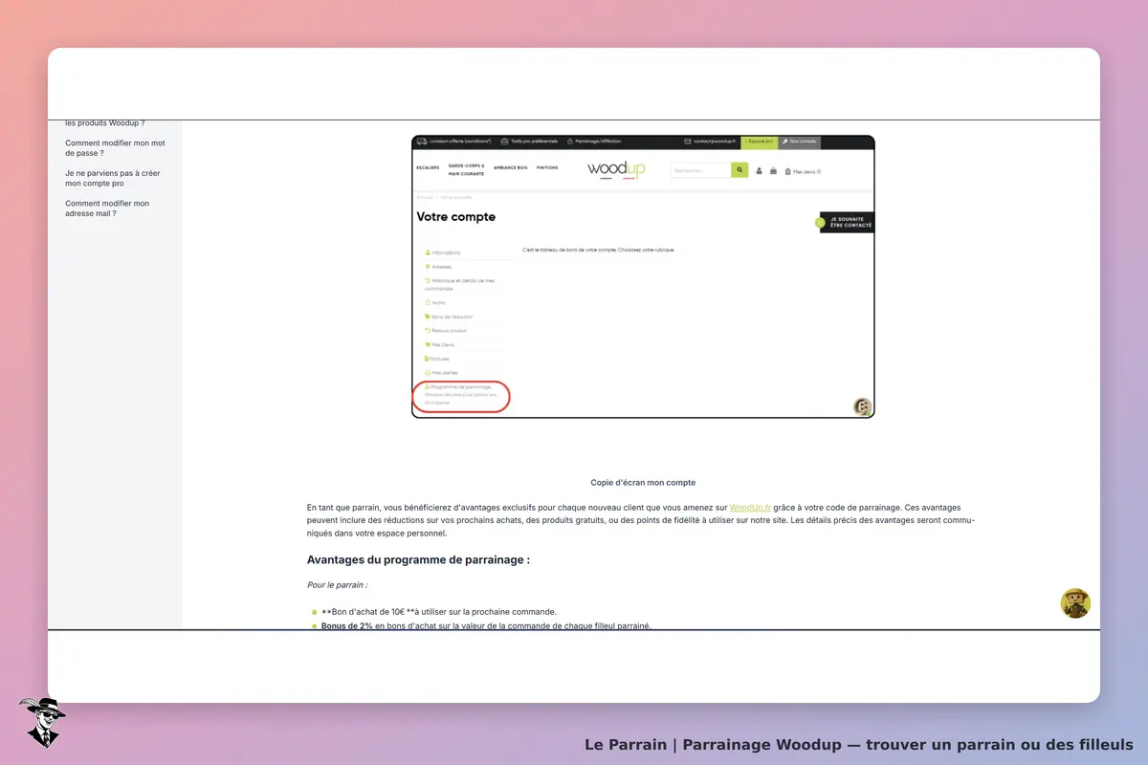Click 'Avoirs' account entry in embedded screenshot
The width and height of the screenshot is (1148, 765).
pos(435,302)
